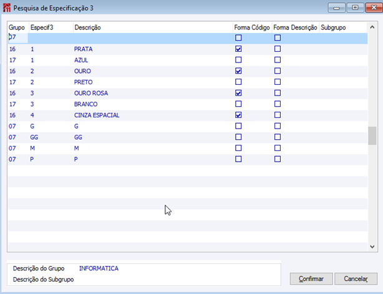The image size is (383, 294).
Task: Click the scroll down arrow of the grid
Action: point(372,247)
